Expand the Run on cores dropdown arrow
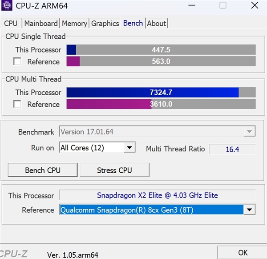The width and height of the screenshot is (267, 259). pyautogui.click(x=129, y=147)
